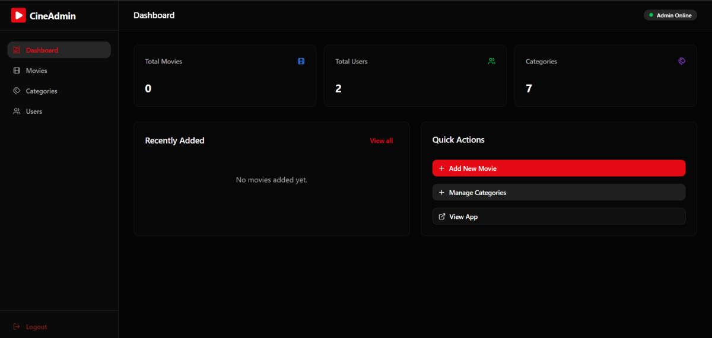The height and width of the screenshot is (338, 712).
Task: Click the people icon beside sidebar Users
Action: (17, 111)
